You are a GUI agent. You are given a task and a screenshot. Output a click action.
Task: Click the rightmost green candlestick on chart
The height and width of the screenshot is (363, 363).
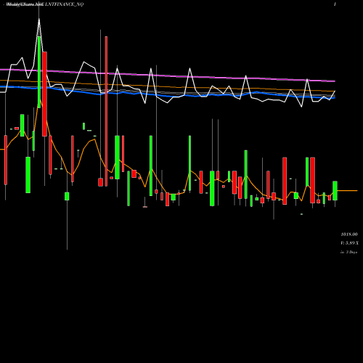[x=335, y=191]
